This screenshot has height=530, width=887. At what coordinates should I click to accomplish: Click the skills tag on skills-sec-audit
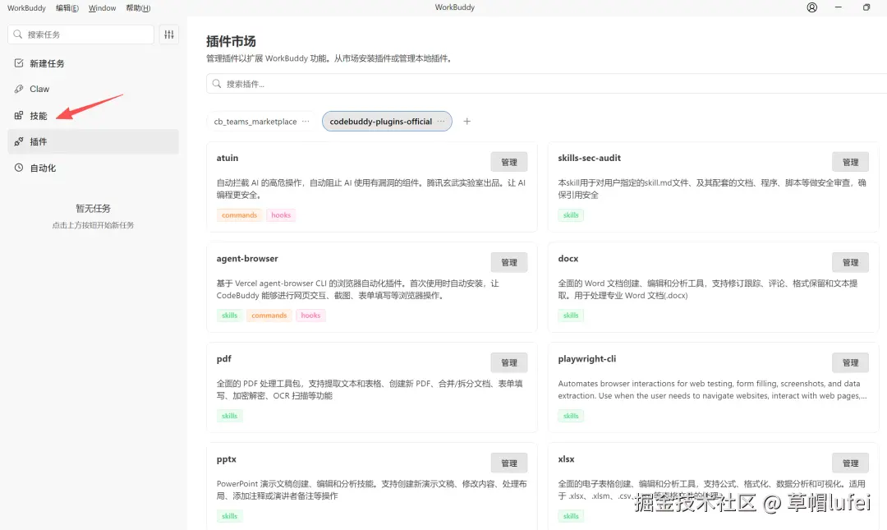[571, 215]
